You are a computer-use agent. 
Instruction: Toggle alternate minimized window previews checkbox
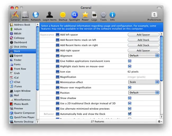(130, 109)
